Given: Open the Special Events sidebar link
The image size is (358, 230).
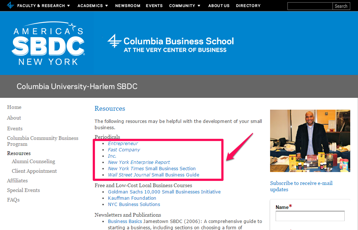Looking at the screenshot, I should 24,190.
